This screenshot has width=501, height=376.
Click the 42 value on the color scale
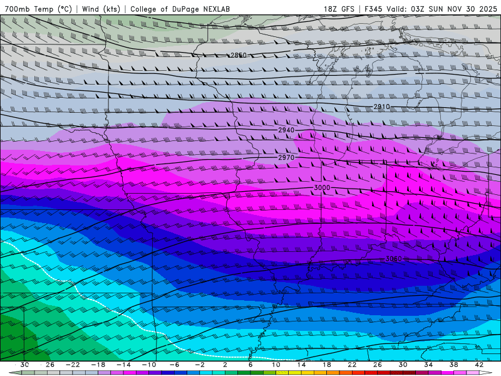[479, 365]
